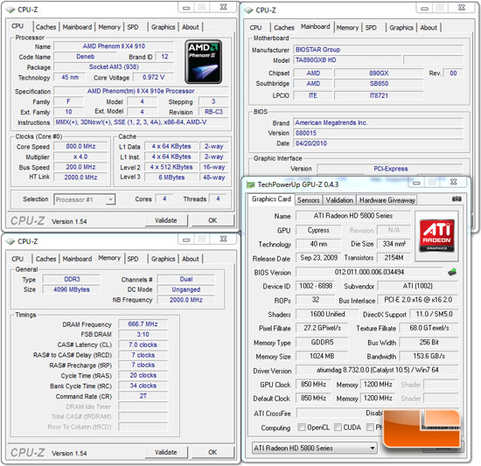Close the GPU-Z window
This screenshot has height=466, width=481.
click(454, 182)
